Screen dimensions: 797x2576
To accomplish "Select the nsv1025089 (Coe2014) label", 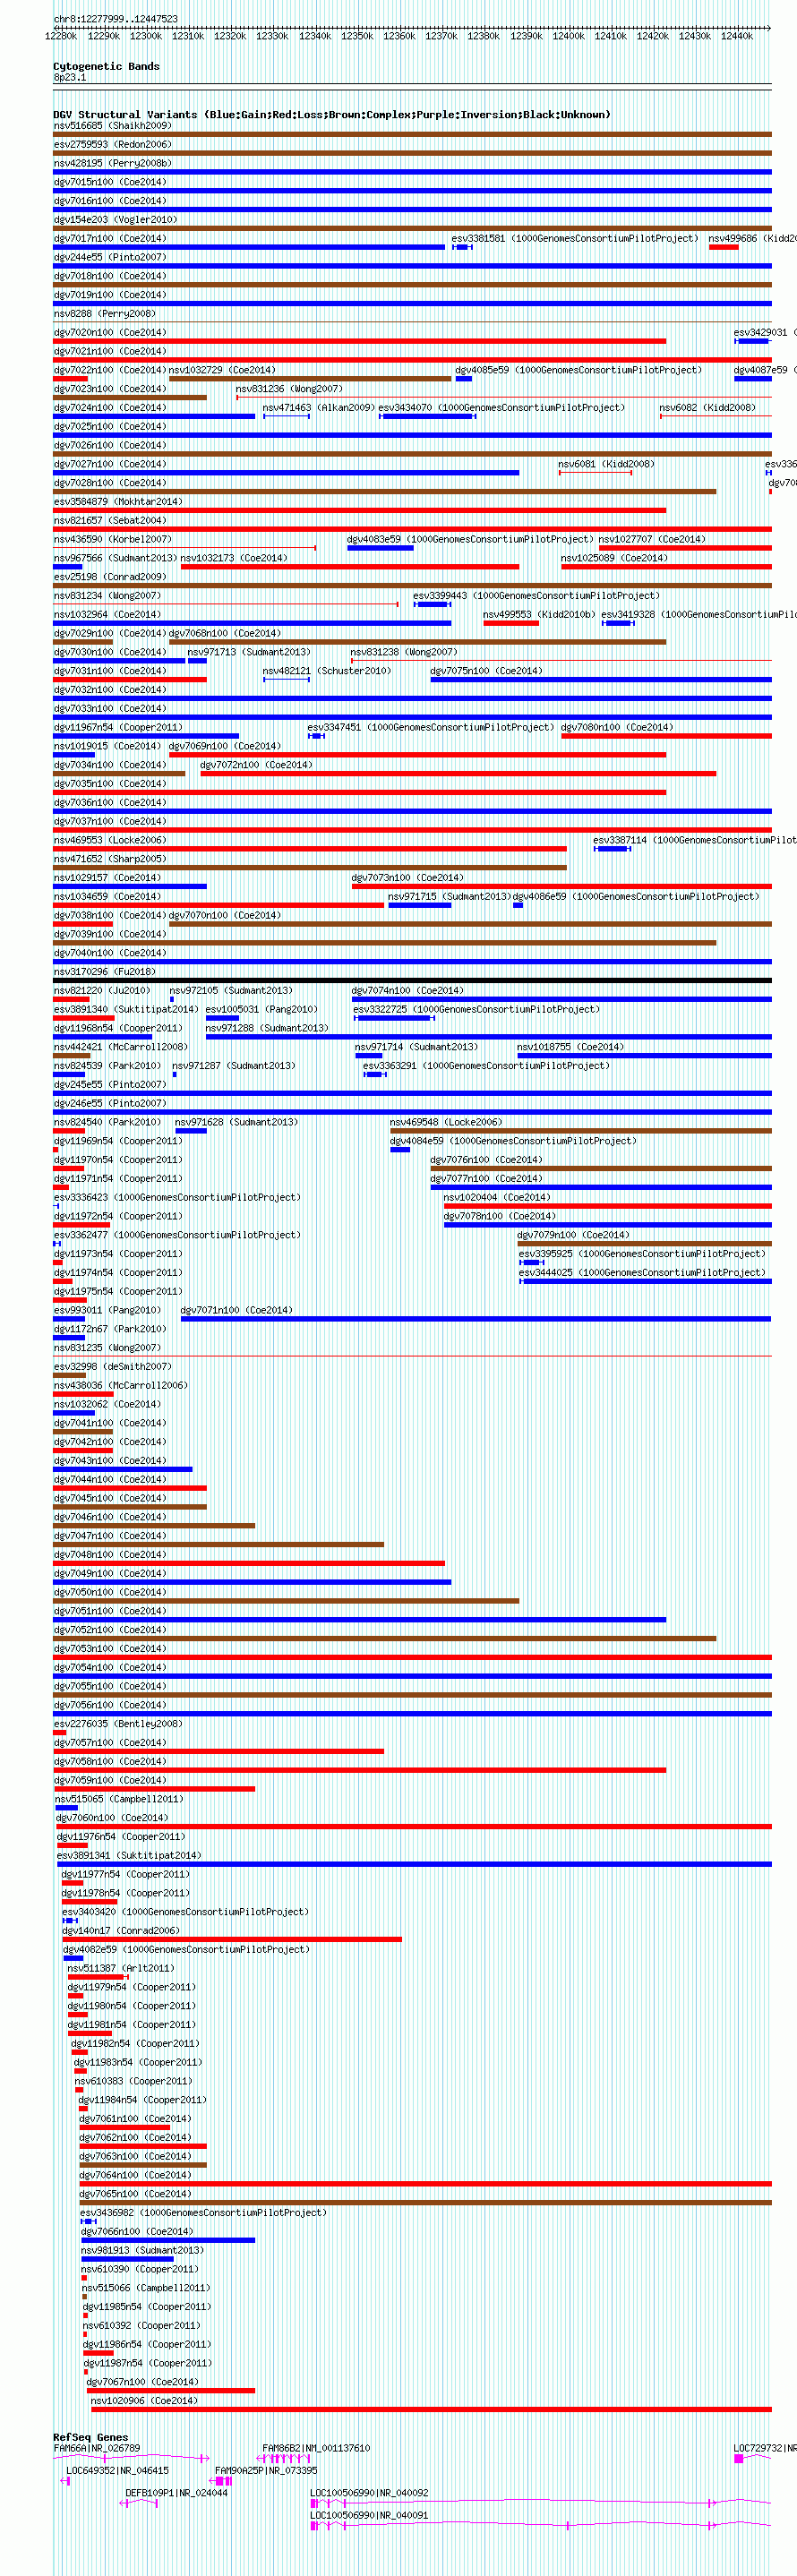I will [614, 558].
